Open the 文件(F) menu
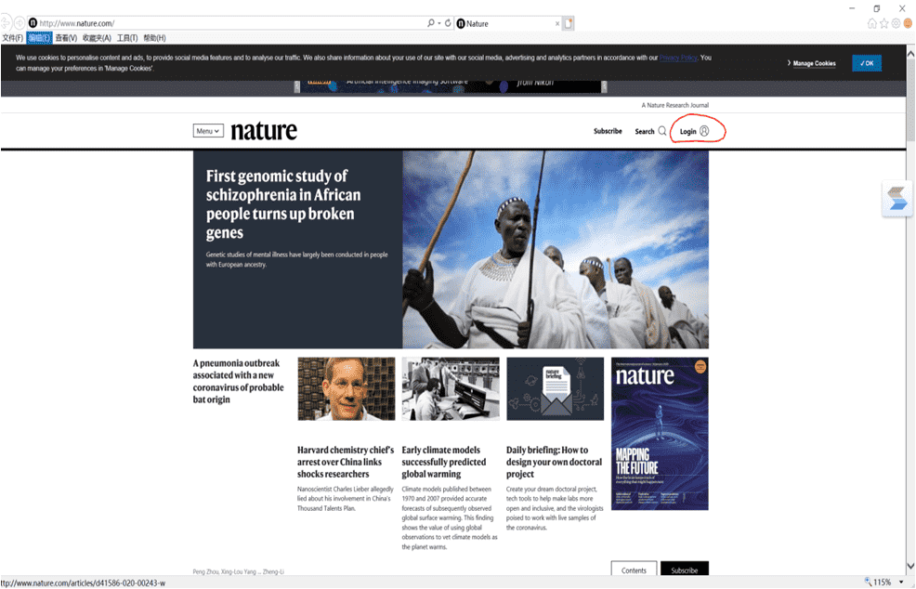Viewport: 916px width, 589px height. (12, 38)
